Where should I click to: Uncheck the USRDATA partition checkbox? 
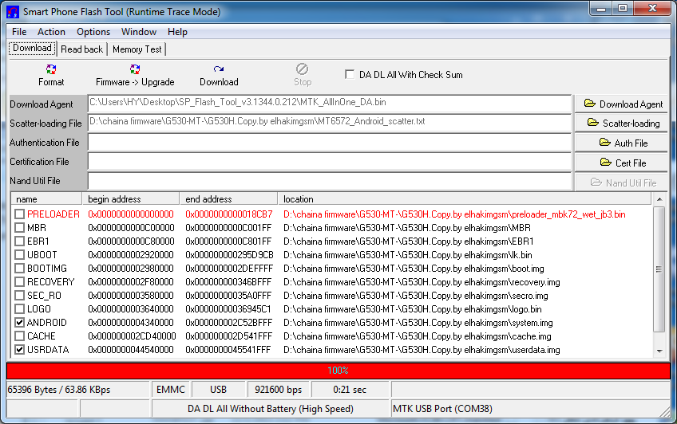(x=19, y=349)
